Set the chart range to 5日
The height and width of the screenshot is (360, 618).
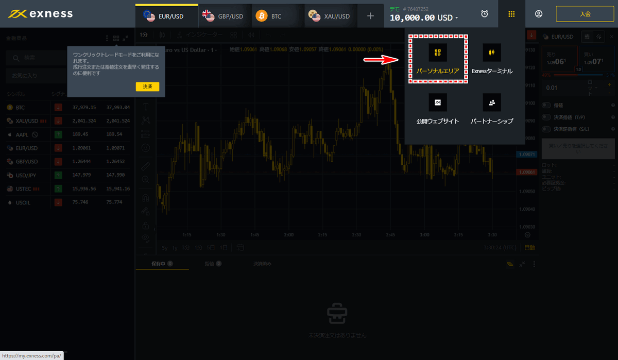(211, 248)
